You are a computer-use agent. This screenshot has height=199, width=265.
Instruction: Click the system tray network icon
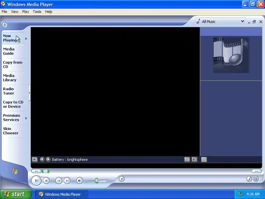240,194
